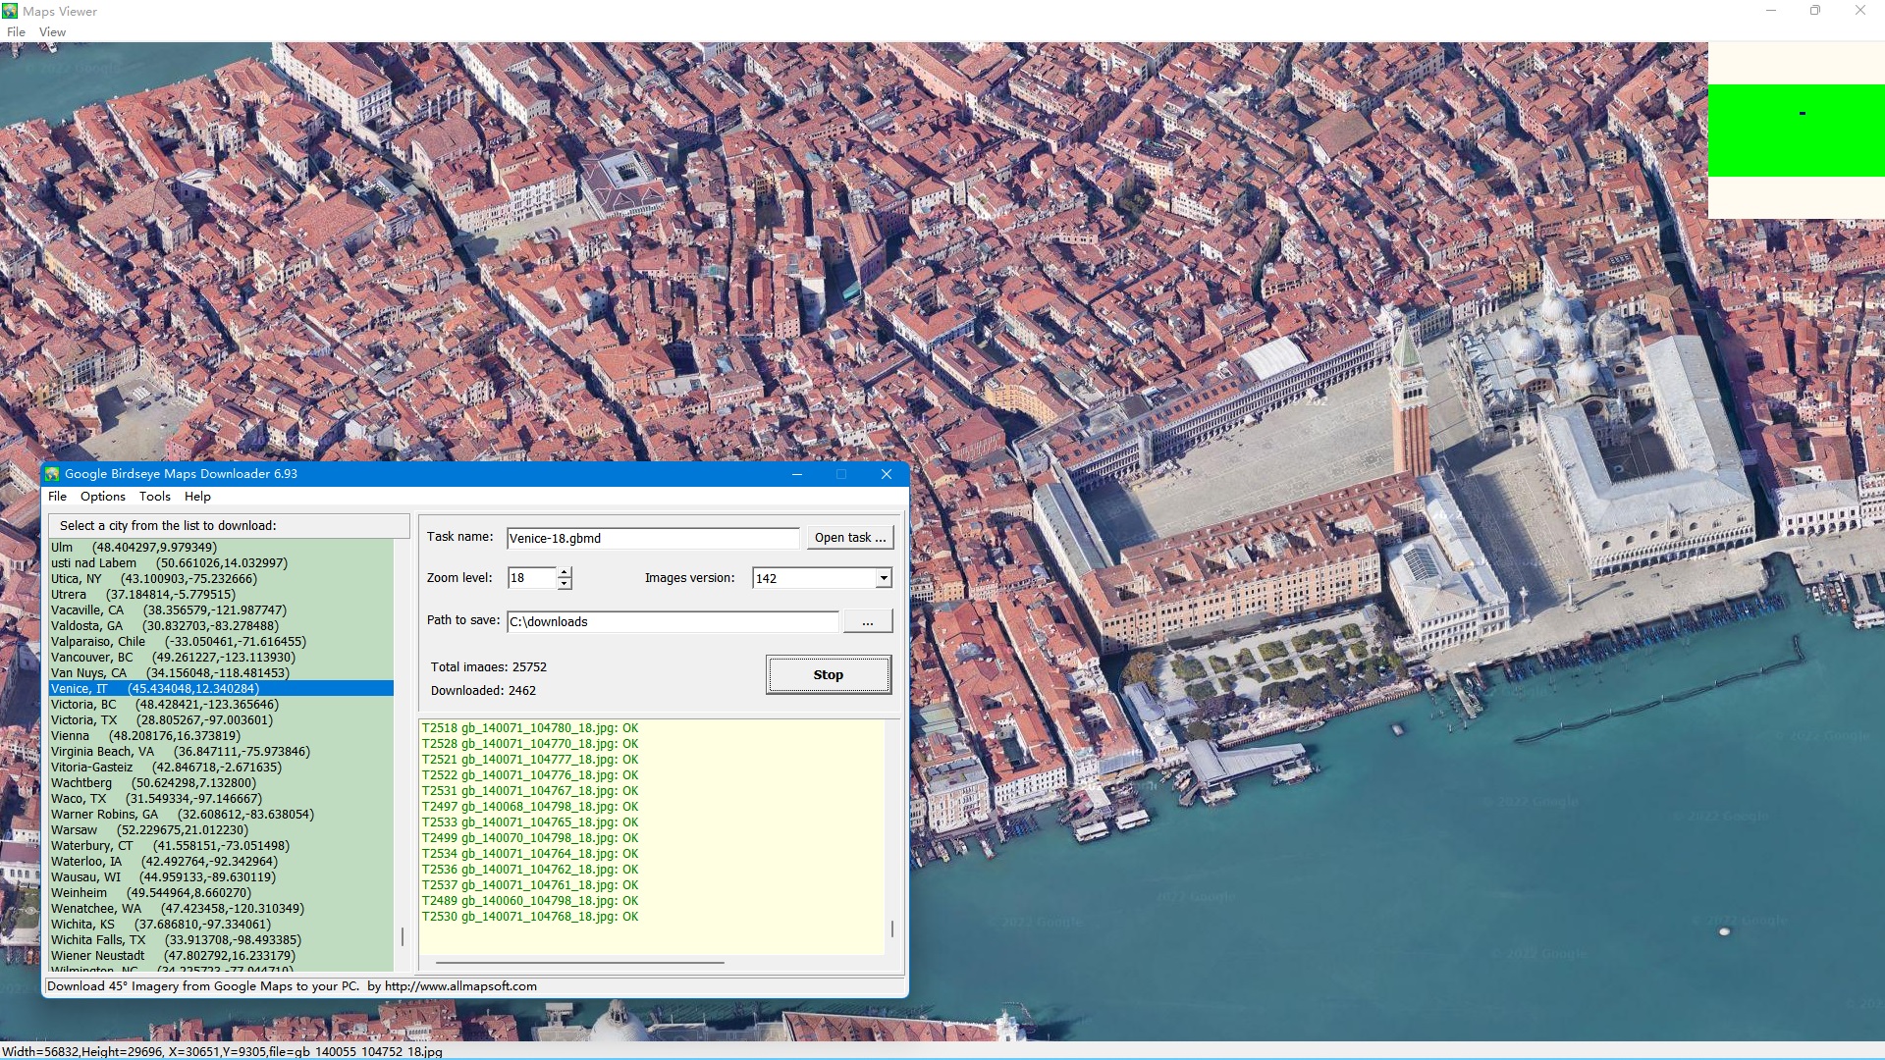Open the Downloader Tools menu
The height and width of the screenshot is (1060, 1885).
[x=155, y=497]
